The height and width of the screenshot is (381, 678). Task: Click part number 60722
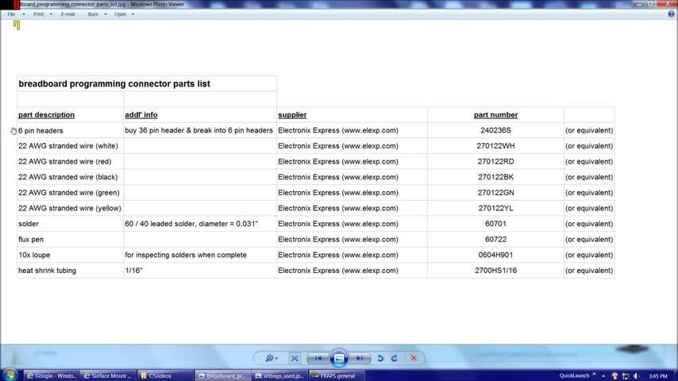[495, 240]
